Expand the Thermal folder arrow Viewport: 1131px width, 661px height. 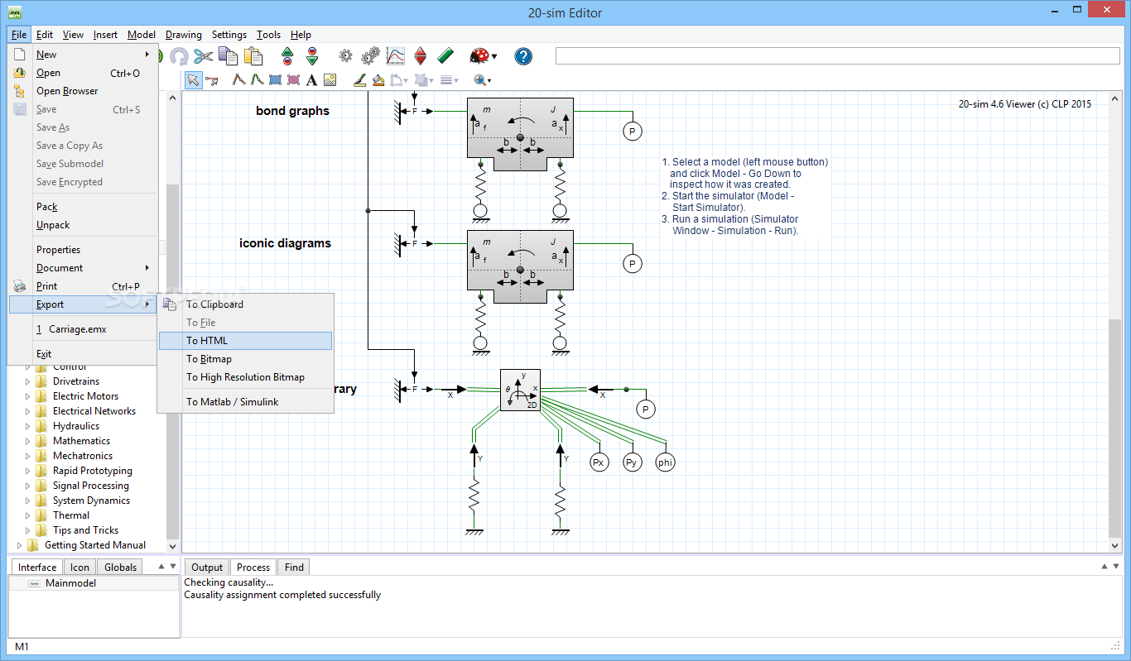(27, 515)
